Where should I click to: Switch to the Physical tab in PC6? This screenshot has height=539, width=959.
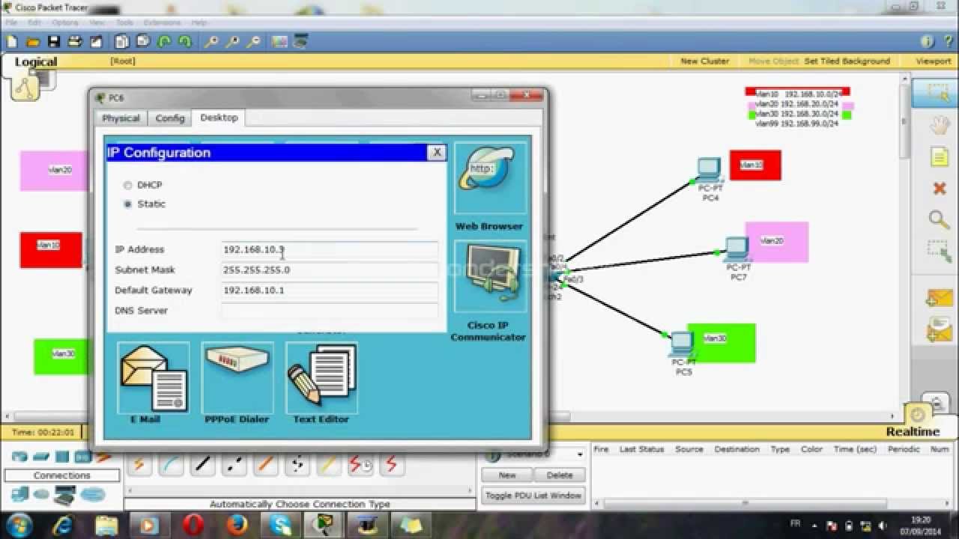(x=121, y=118)
